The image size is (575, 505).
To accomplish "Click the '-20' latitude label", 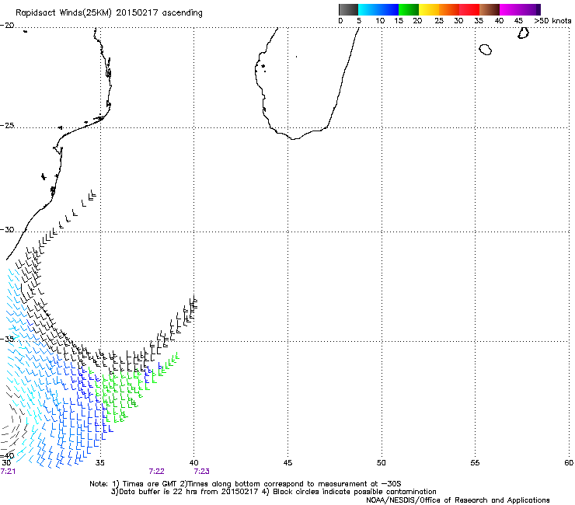I will pyautogui.click(x=7, y=26).
